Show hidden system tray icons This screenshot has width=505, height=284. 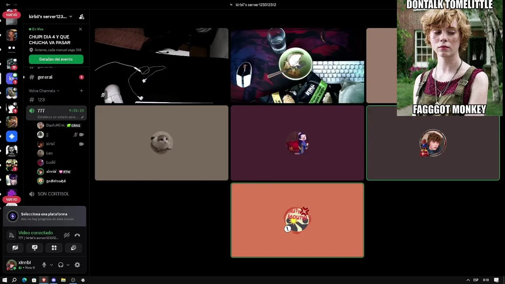468,280
